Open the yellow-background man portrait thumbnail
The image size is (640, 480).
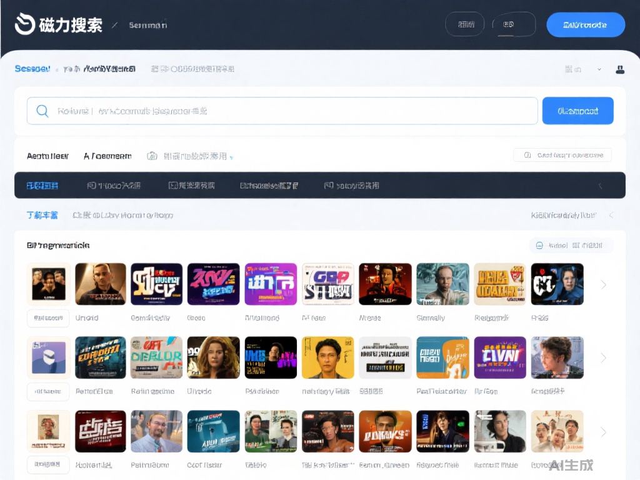coord(327,357)
